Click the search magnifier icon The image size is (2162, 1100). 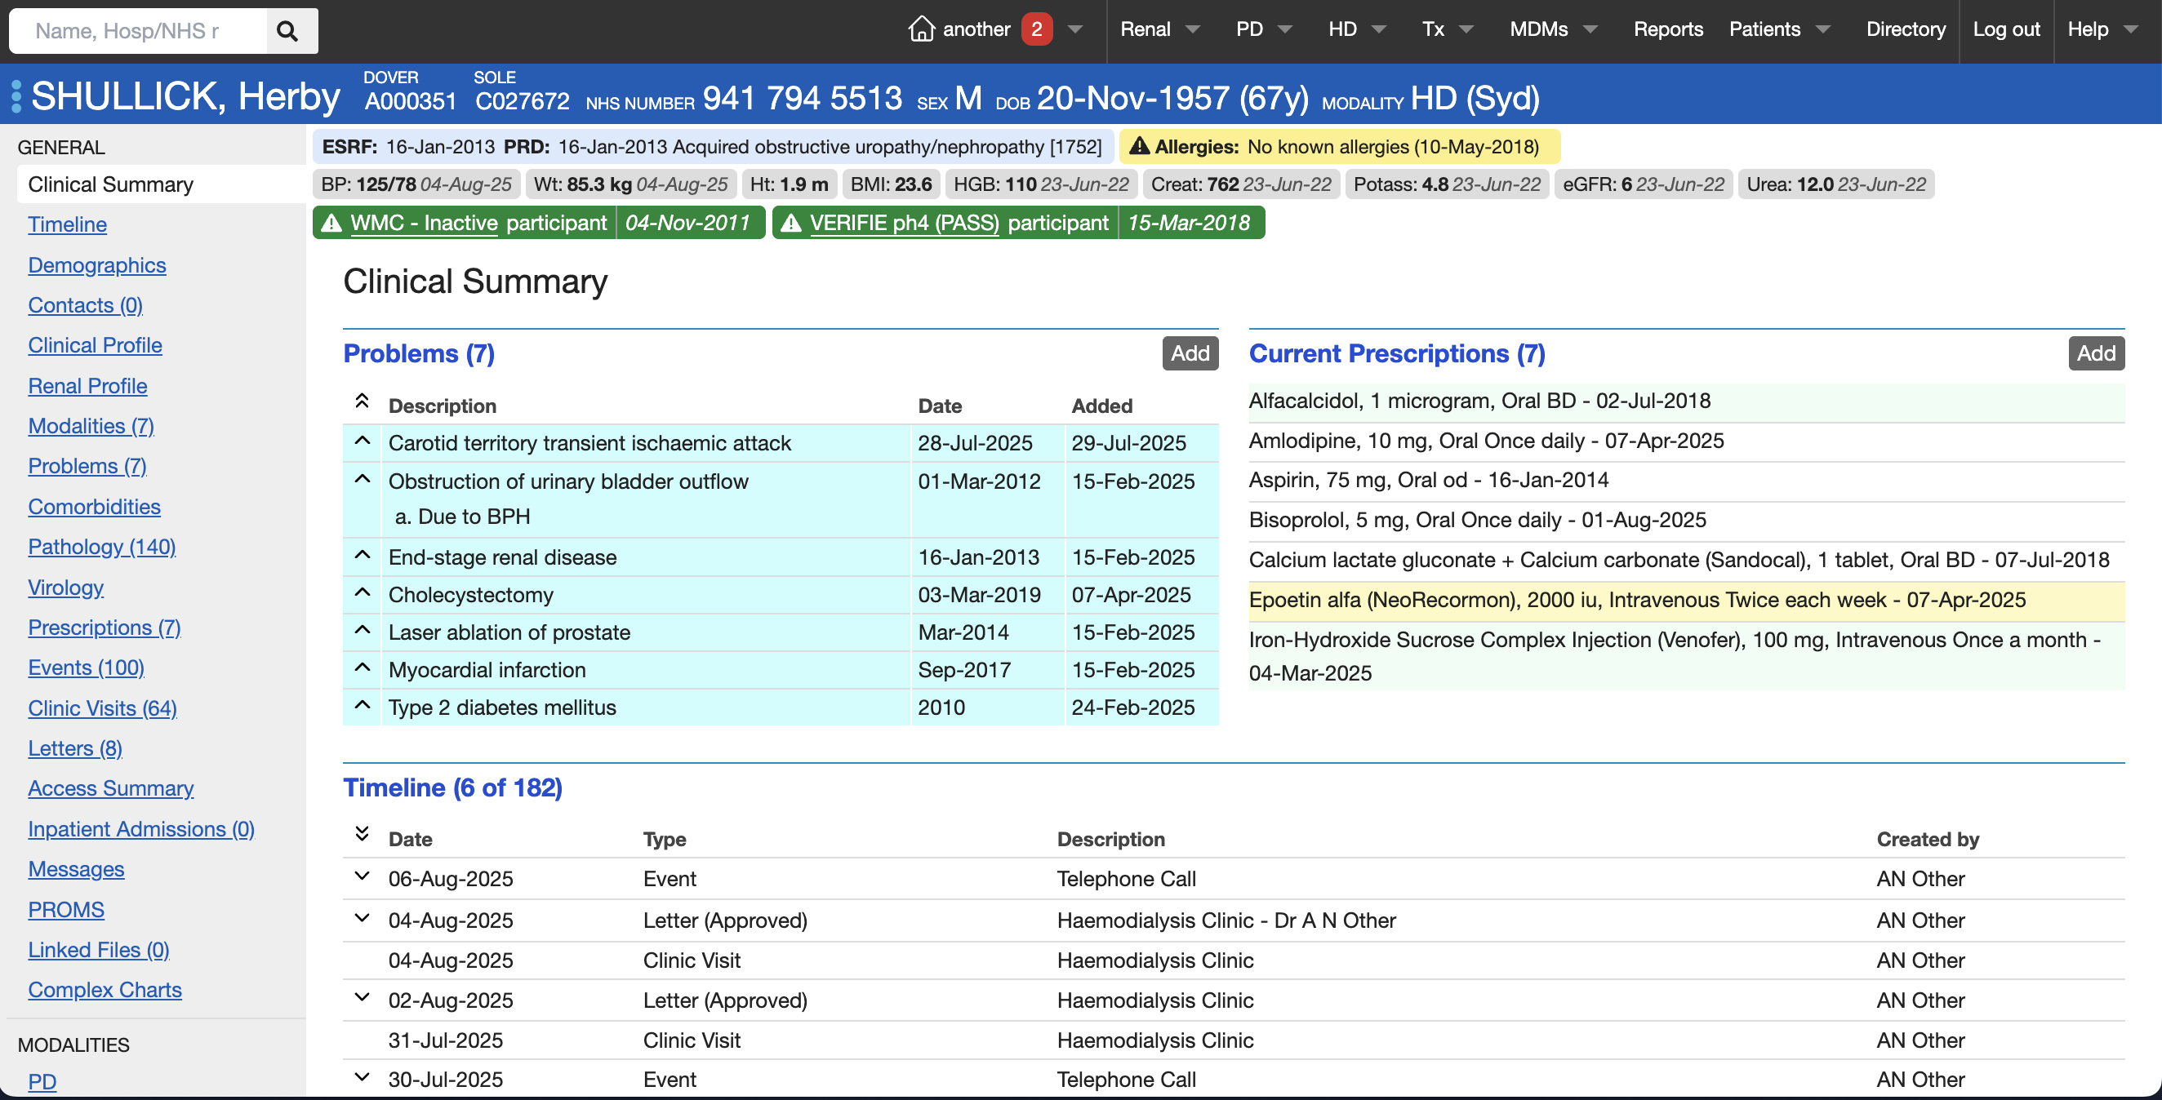(288, 31)
